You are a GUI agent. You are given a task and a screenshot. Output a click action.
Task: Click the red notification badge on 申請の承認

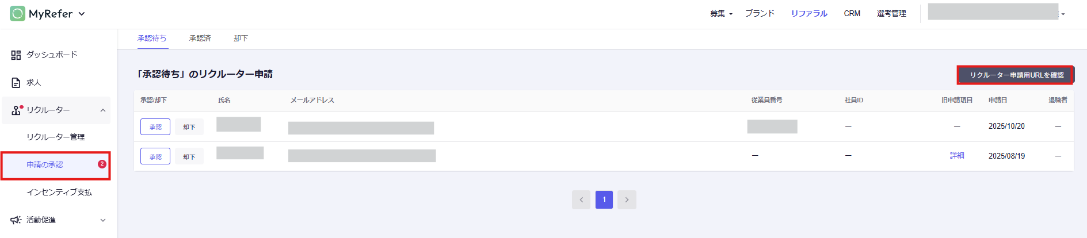coord(102,164)
